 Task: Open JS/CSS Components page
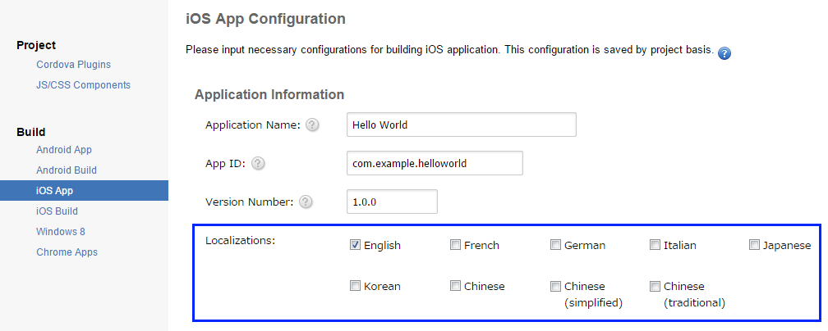83,85
